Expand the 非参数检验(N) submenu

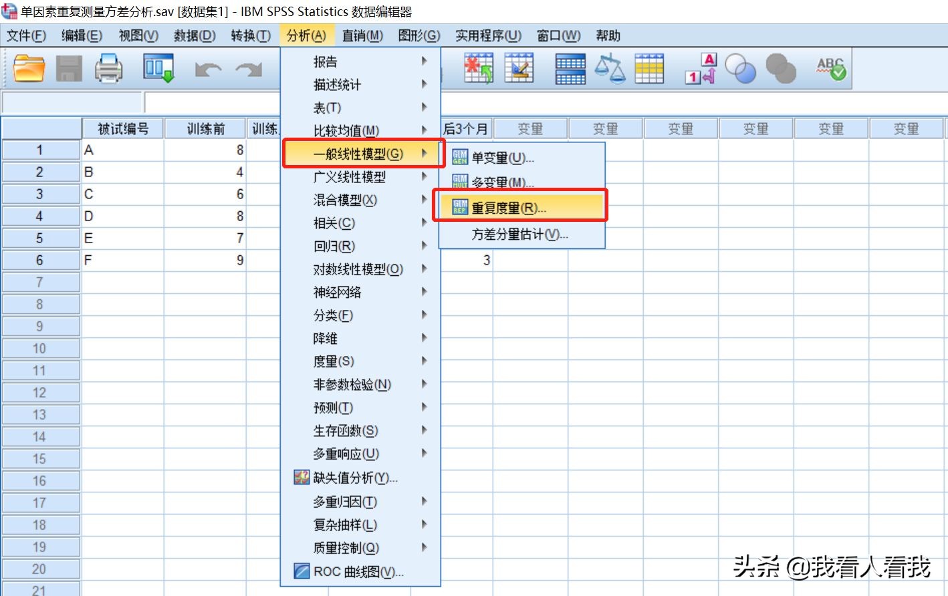click(360, 384)
